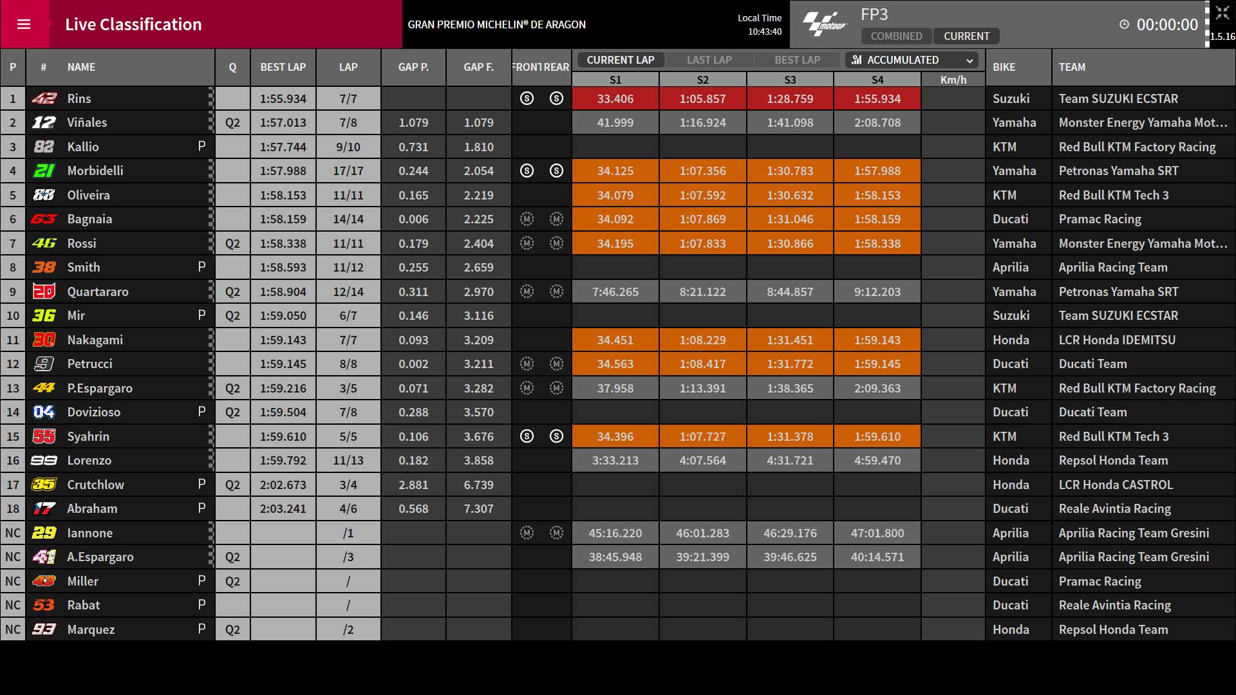Select the CURRENT LAP tab
Screen dimensions: 1236x695
(x=620, y=60)
